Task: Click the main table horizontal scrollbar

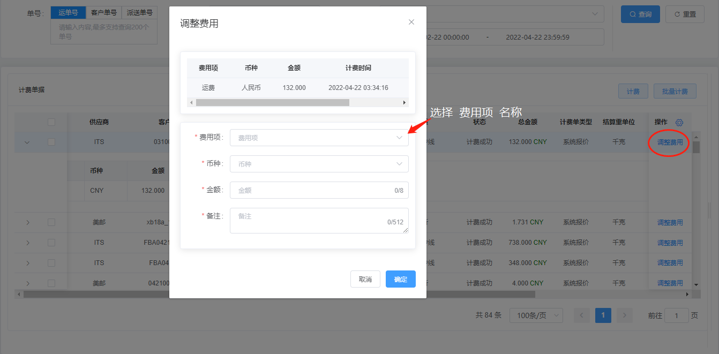Action: pos(279,294)
